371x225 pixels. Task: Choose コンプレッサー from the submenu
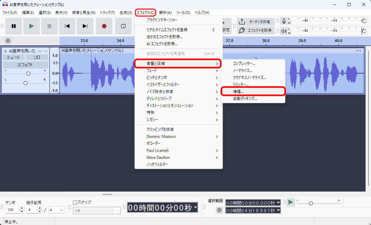click(253, 64)
